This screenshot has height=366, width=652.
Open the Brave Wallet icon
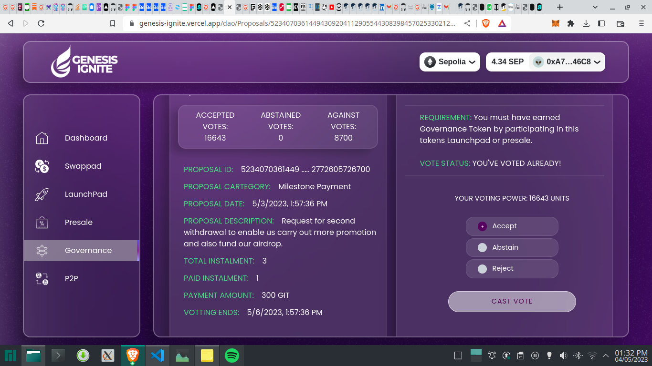620,23
